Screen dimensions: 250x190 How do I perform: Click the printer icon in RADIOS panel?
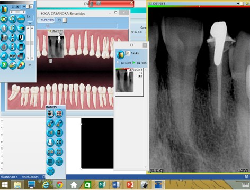(50, 142)
